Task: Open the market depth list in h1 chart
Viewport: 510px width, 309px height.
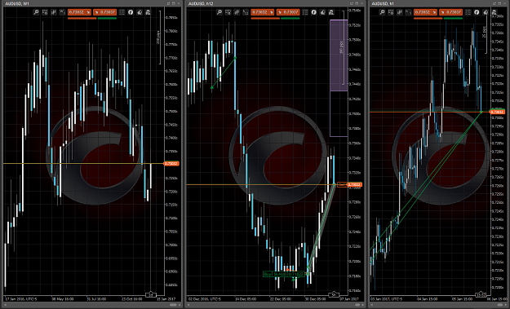Action: (x=468, y=12)
